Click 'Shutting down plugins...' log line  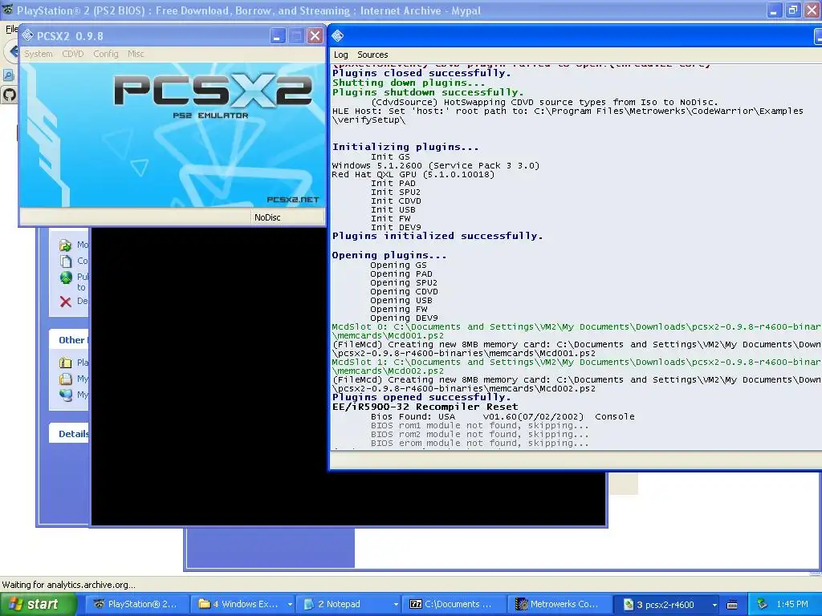pos(409,83)
